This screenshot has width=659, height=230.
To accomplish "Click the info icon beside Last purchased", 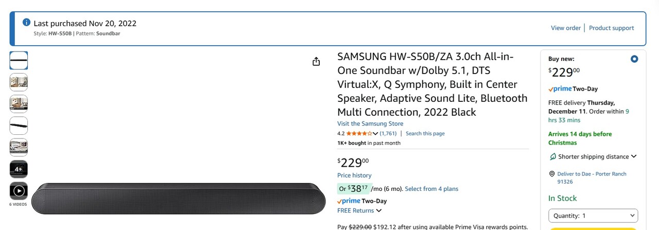I will [27, 22].
